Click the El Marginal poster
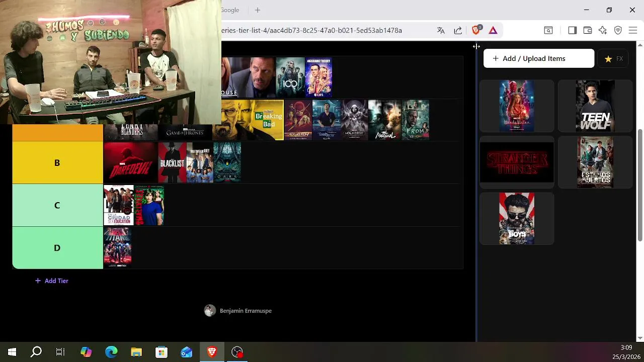Viewport: 644px width, 362px height. point(384,120)
